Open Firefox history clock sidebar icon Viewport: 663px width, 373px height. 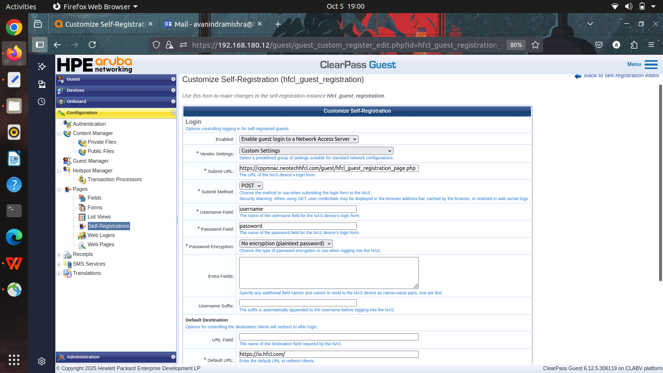[x=42, y=102]
